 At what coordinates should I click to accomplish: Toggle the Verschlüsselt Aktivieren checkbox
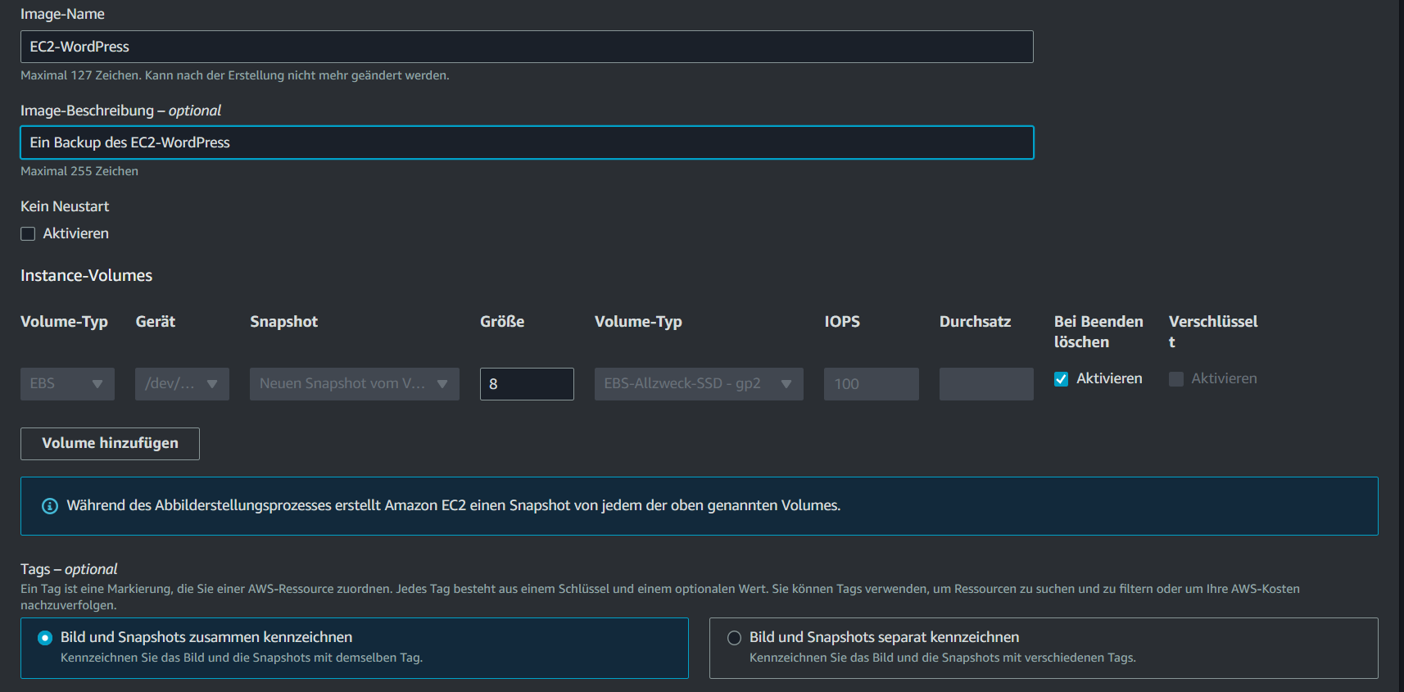click(1176, 379)
